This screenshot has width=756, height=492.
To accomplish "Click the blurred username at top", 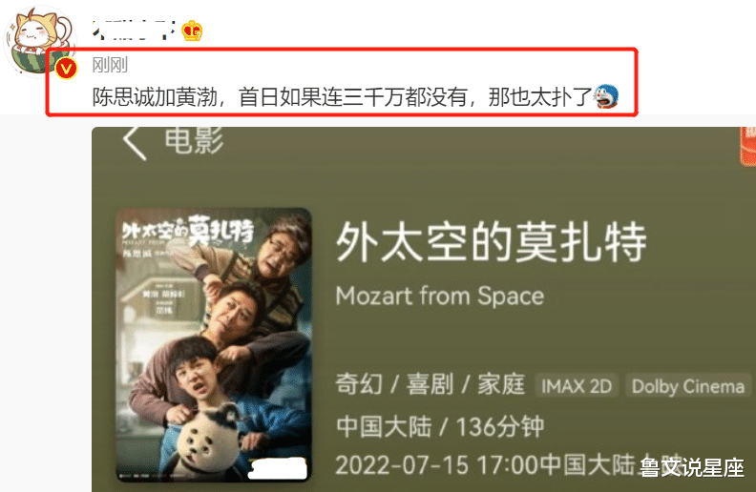I will coord(134,30).
